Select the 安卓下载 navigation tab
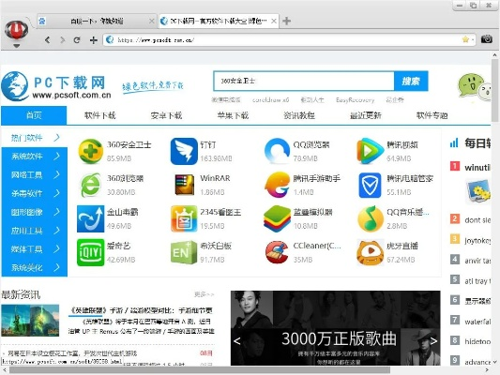Viewport: 500px width, 375px height. click(166, 115)
